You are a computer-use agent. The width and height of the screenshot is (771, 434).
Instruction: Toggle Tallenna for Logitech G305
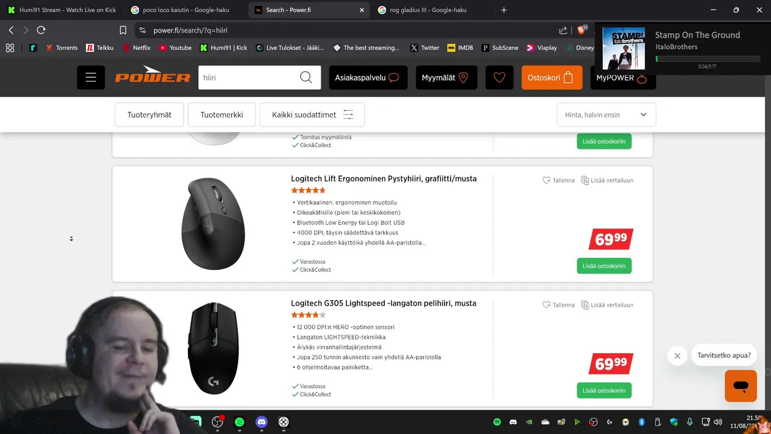click(558, 305)
